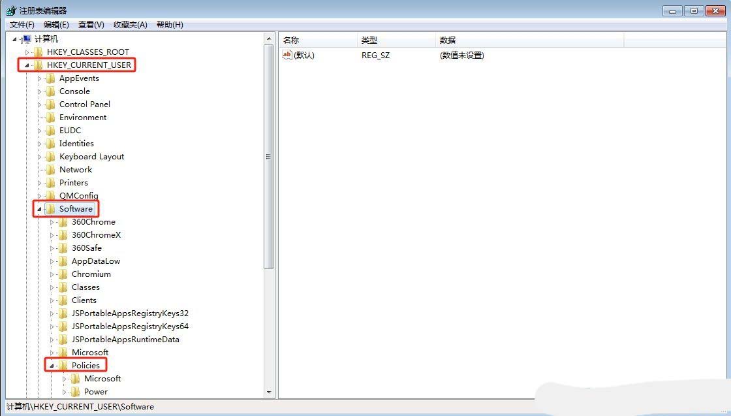Viewport: 731px width, 416px height.
Task: Click the tree pane scroll down arrow
Action: pos(269,392)
